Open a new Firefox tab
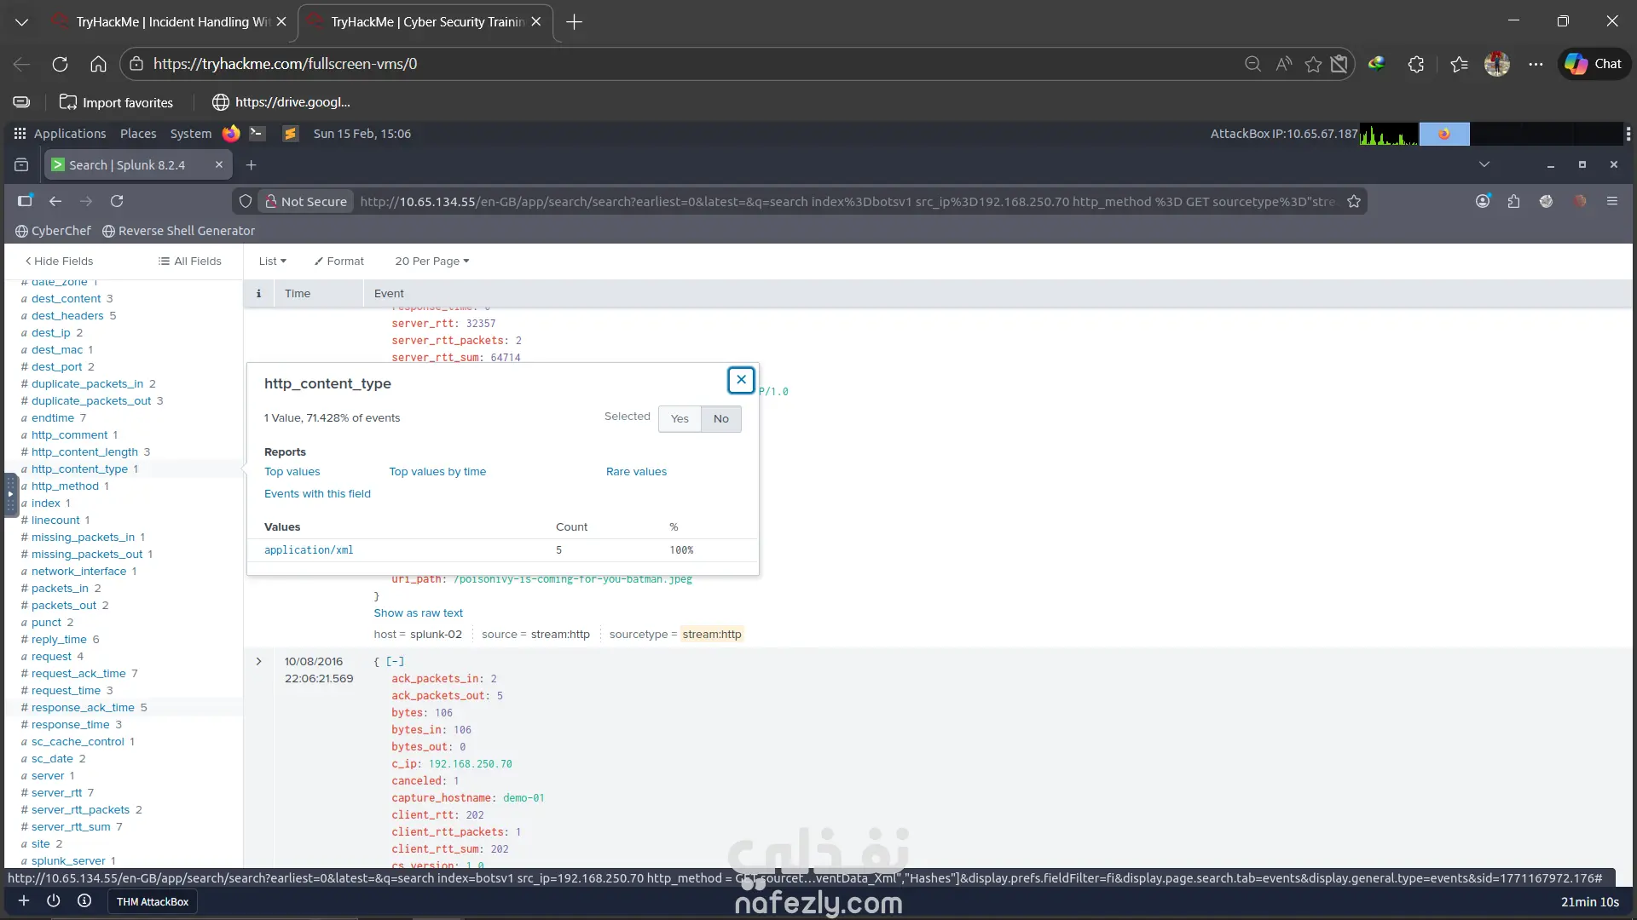The width and height of the screenshot is (1637, 920). [251, 165]
